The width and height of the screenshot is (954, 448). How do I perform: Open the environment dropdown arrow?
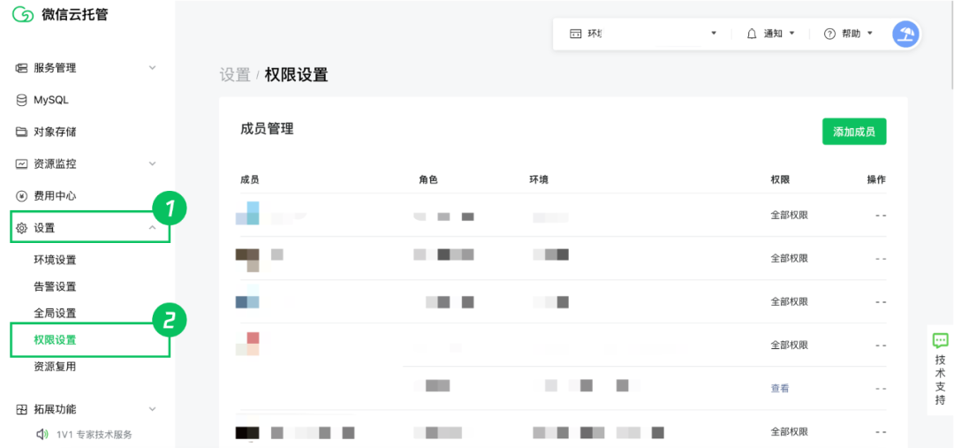pyautogui.click(x=714, y=34)
